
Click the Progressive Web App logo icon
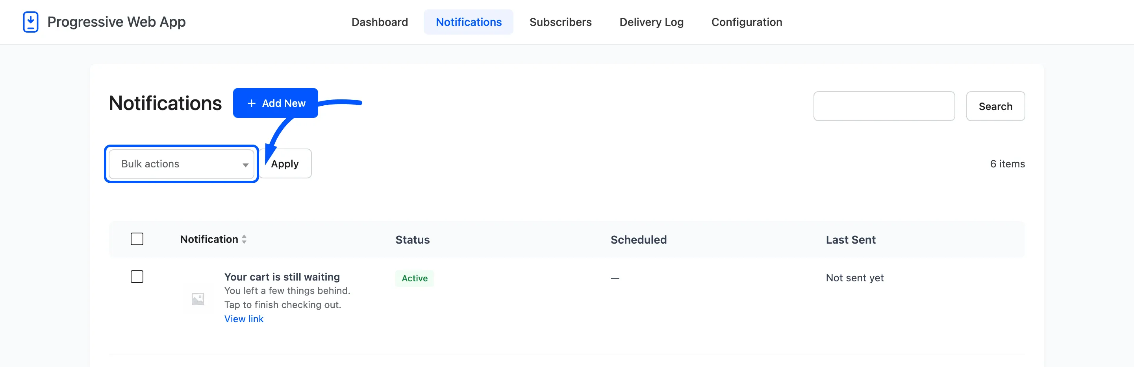pyautogui.click(x=30, y=22)
